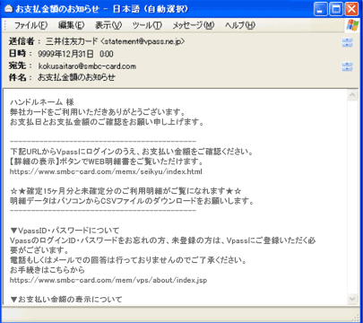Open the 編集(E) menu

click(71, 25)
